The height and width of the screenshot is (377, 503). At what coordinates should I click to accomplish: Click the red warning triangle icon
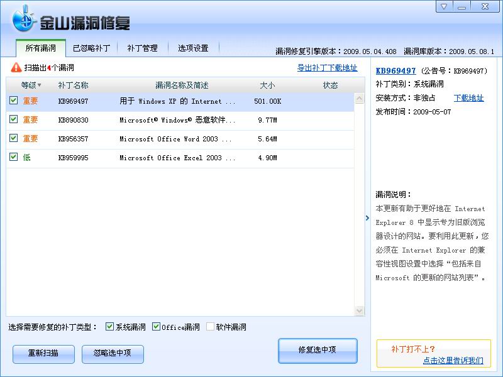[x=16, y=68]
